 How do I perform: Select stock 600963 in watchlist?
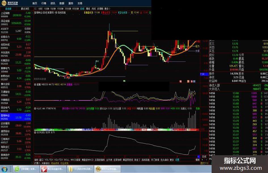tap(16, 46)
